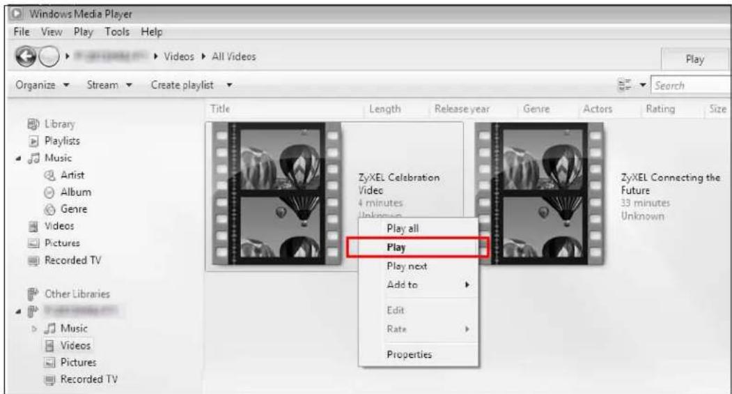Switch to the Play tab at top right
Viewport: 732px width, 394px height.
pyautogui.click(x=694, y=59)
